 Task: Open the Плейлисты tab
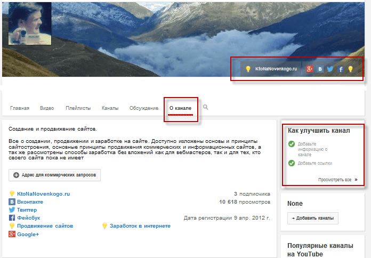coord(78,108)
